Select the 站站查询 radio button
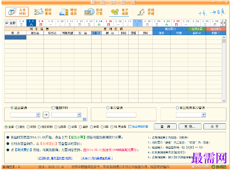 pyautogui.click(x=12, y=108)
